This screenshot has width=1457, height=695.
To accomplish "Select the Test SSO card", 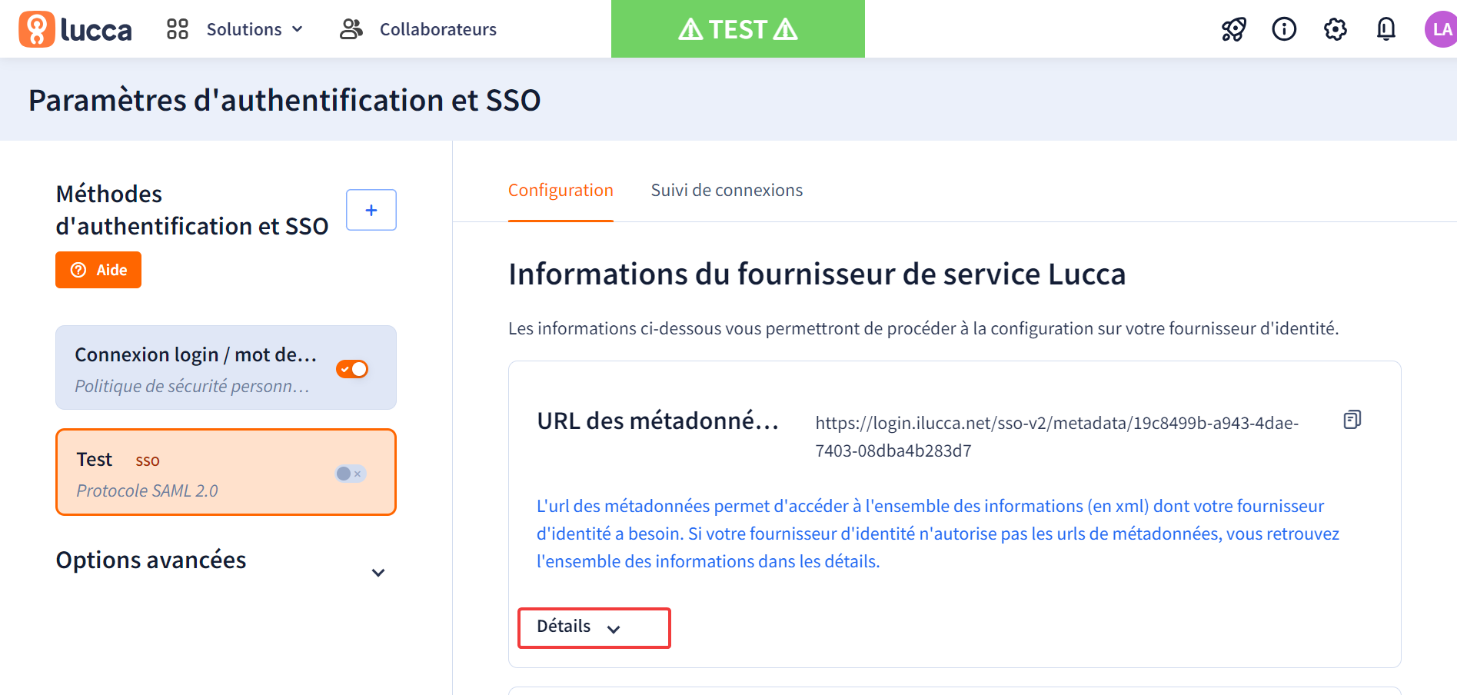I will click(x=226, y=472).
